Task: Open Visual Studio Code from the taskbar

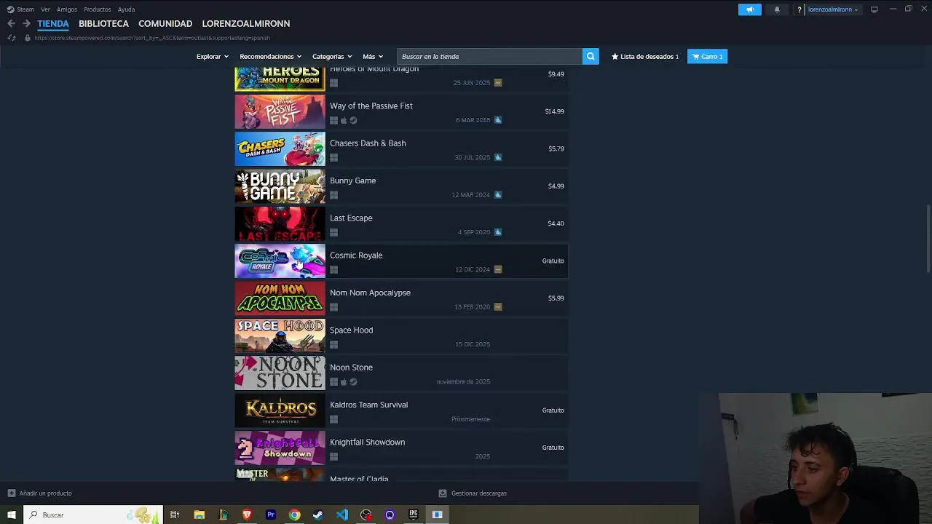Action: [342, 515]
